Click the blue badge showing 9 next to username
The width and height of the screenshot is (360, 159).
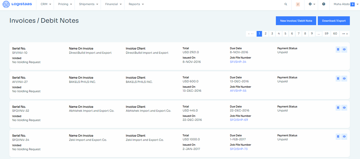[352, 4]
